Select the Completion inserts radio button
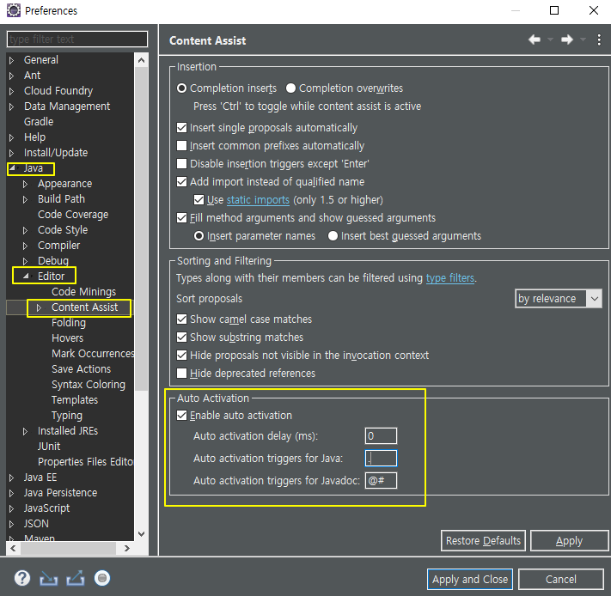Image resolution: width=611 pixels, height=596 pixels. 181,88
